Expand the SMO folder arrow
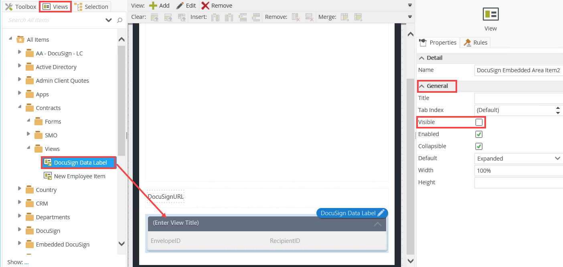563x267 pixels. point(28,135)
